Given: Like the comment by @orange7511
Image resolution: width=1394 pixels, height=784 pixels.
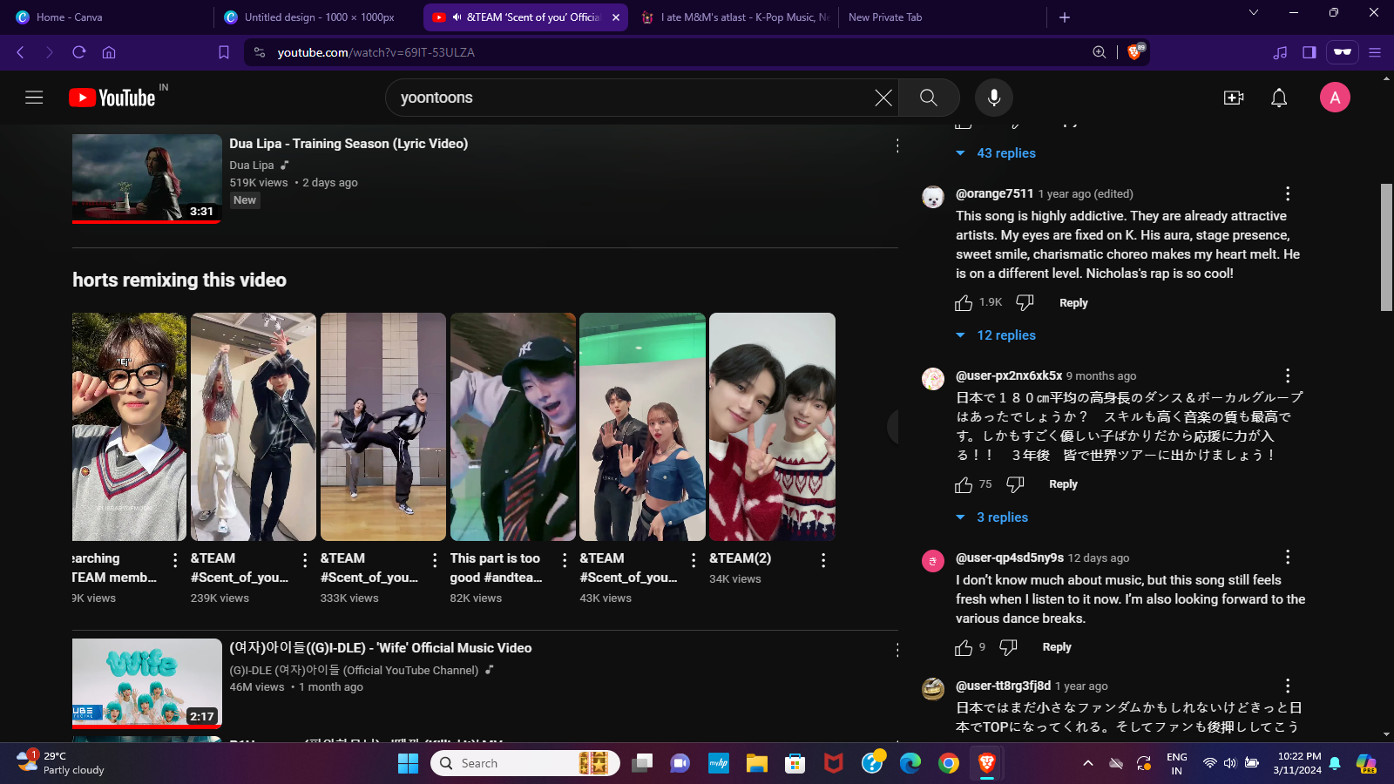Looking at the screenshot, I should click(x=964, y=303).
